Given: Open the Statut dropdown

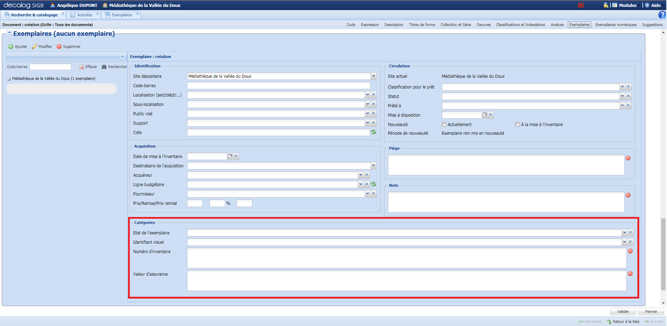Looking at the screenshot, I should [622, 96].
